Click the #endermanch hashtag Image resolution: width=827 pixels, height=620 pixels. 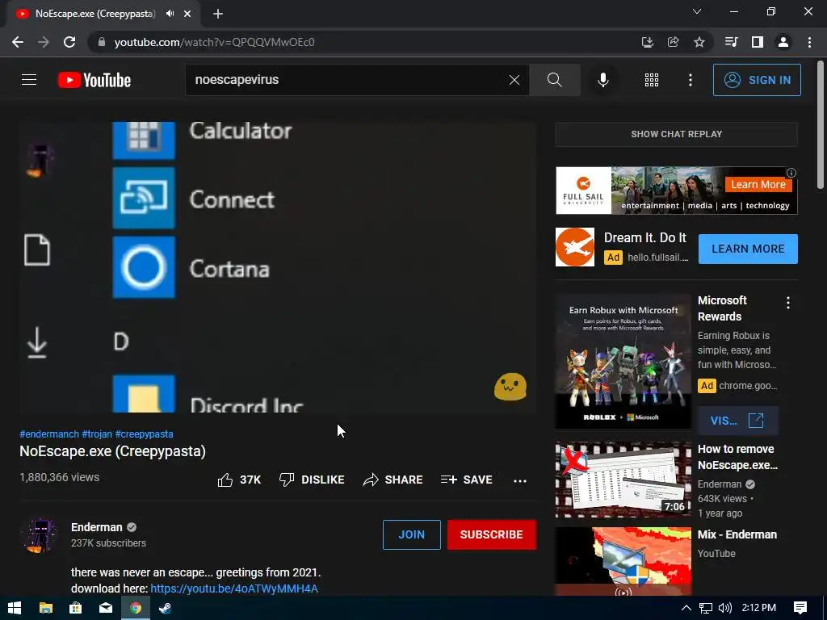click(49, 434)
